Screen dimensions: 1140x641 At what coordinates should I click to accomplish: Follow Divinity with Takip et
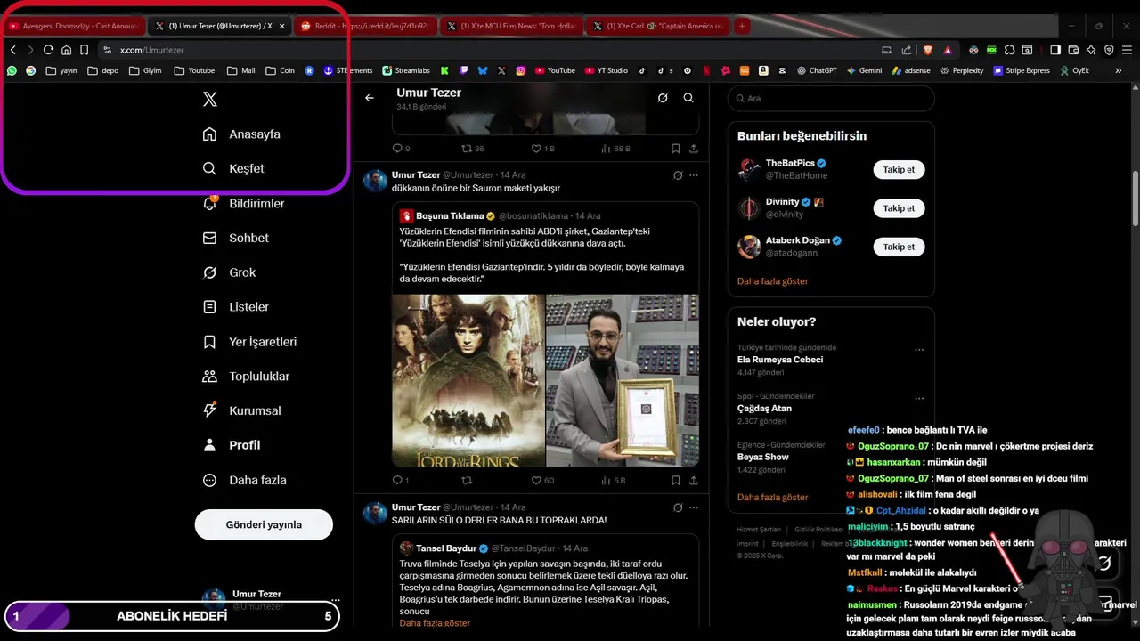click(x=899, y=207)
